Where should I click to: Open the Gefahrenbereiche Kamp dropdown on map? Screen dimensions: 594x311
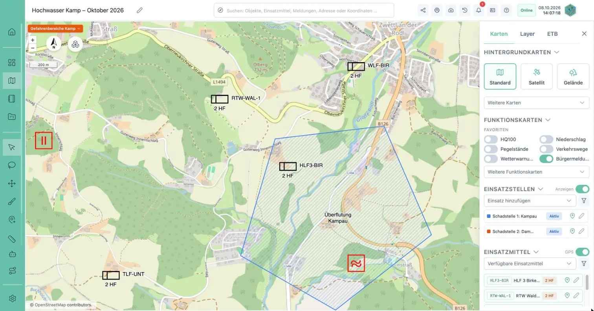point(55,29)
